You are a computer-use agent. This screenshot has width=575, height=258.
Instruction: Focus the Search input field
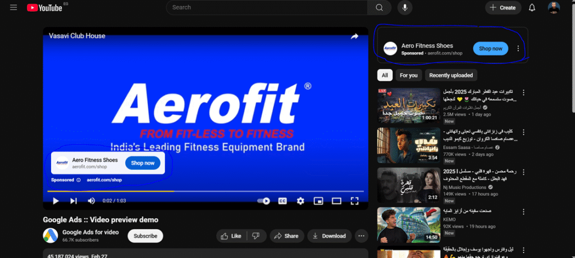tap(267, 7)
